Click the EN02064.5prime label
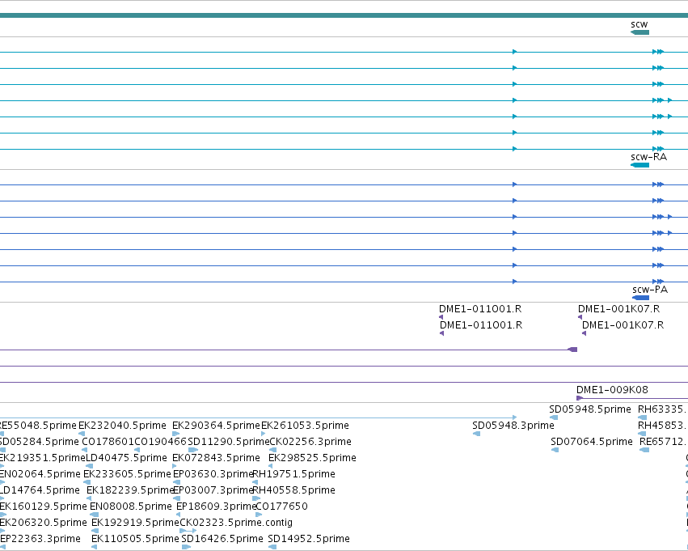This screenshot has width=688, height=551. [x=40, y=474]
